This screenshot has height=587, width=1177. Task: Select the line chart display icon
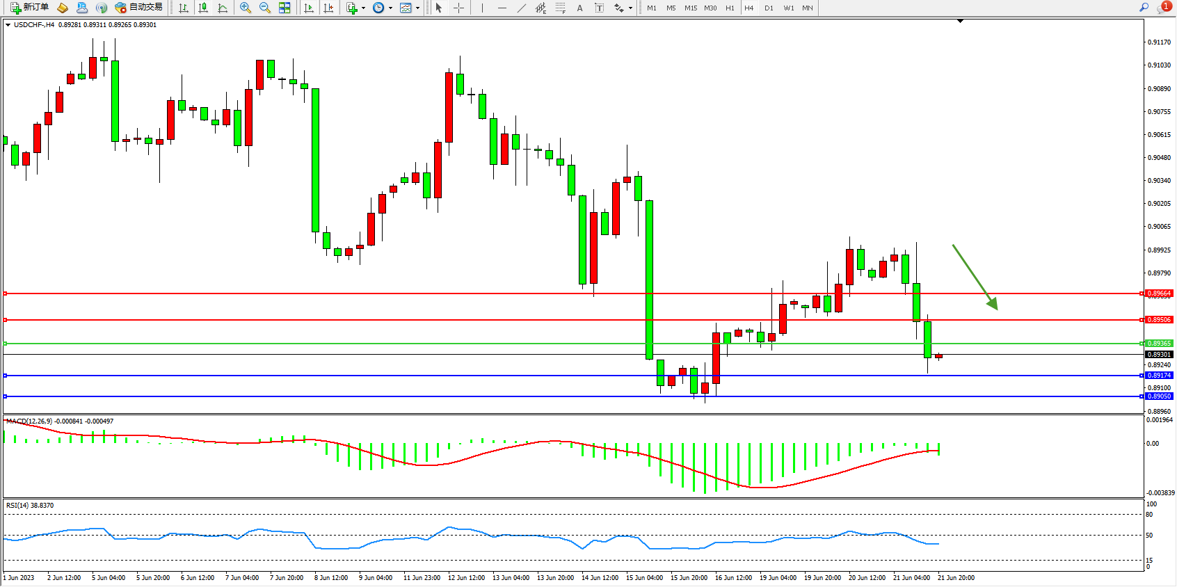(223, 8)
